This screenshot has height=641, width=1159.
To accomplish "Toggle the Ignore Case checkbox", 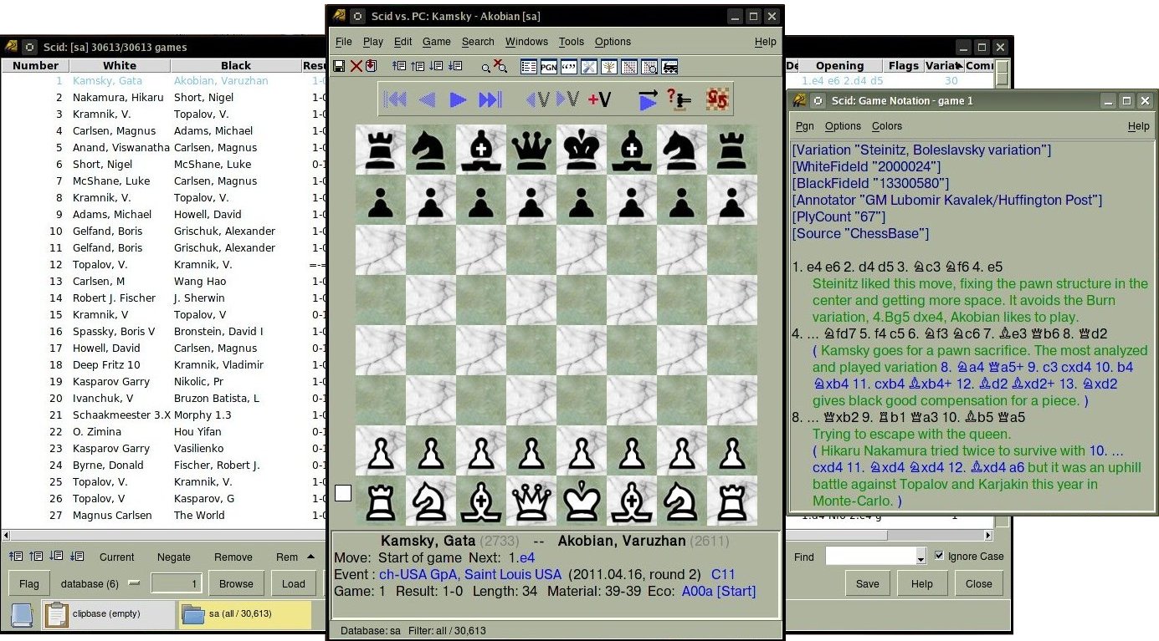I will 939,556.
